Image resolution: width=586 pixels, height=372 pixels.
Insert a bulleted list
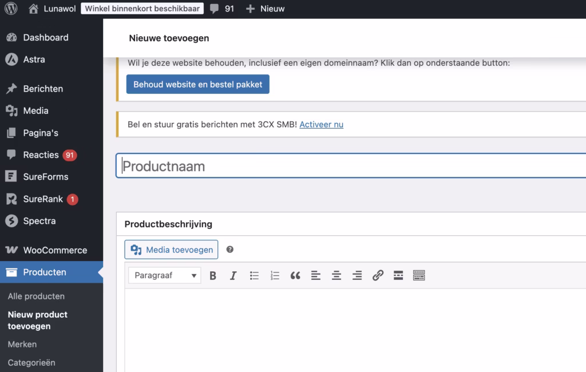[254, 275]
